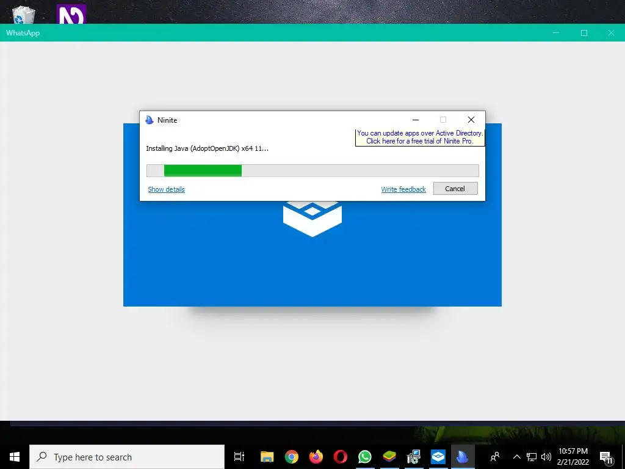Screen dimensions: 625x469
Task: Open the People icon in system tray
Action: pyautogui.click(x=495, y=457)
